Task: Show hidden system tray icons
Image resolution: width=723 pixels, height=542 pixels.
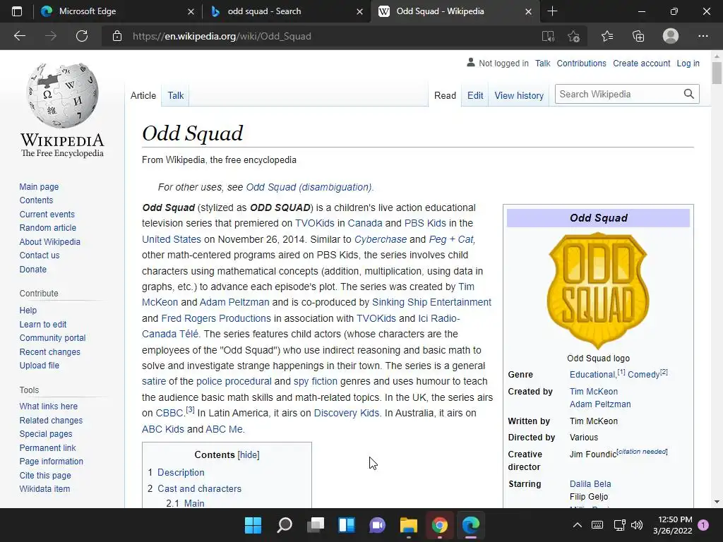Action: [x=577, y=525]
